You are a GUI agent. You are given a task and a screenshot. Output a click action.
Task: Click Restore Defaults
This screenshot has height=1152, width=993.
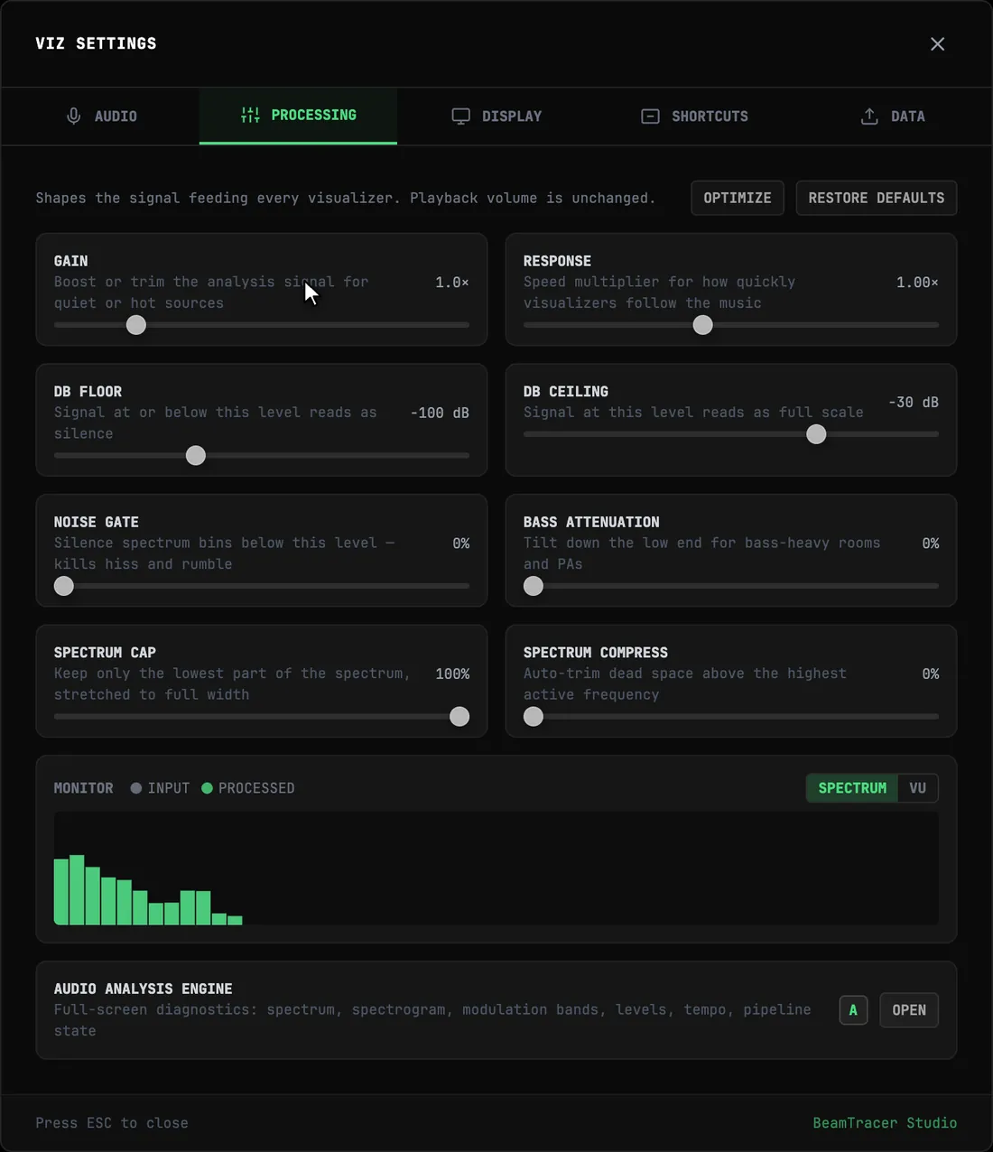point(877,198)
